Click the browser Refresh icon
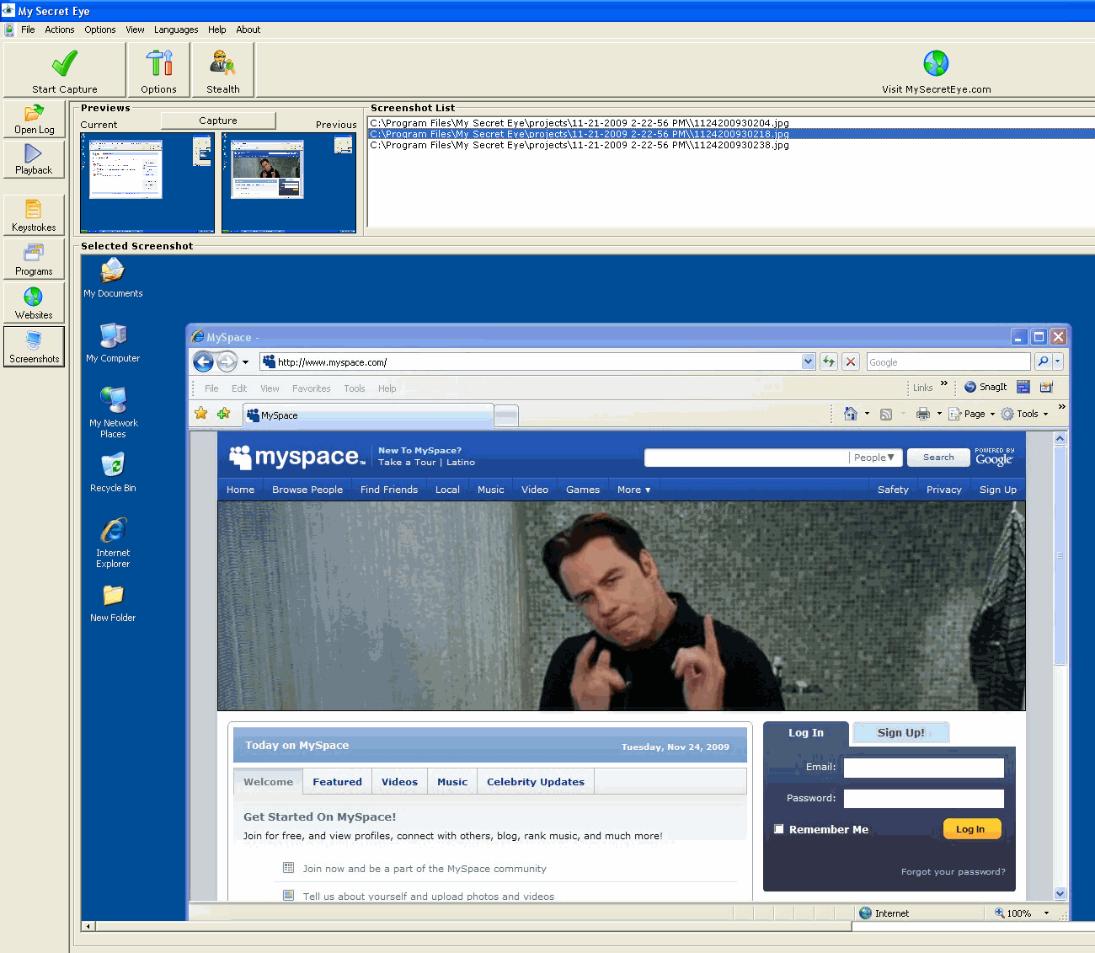 coord(829,361)
